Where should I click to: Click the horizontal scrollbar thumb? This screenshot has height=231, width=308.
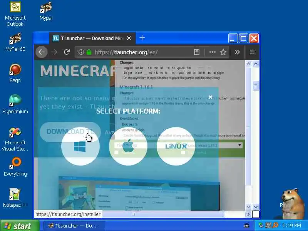pyautogui.click(x=134, y=214)
